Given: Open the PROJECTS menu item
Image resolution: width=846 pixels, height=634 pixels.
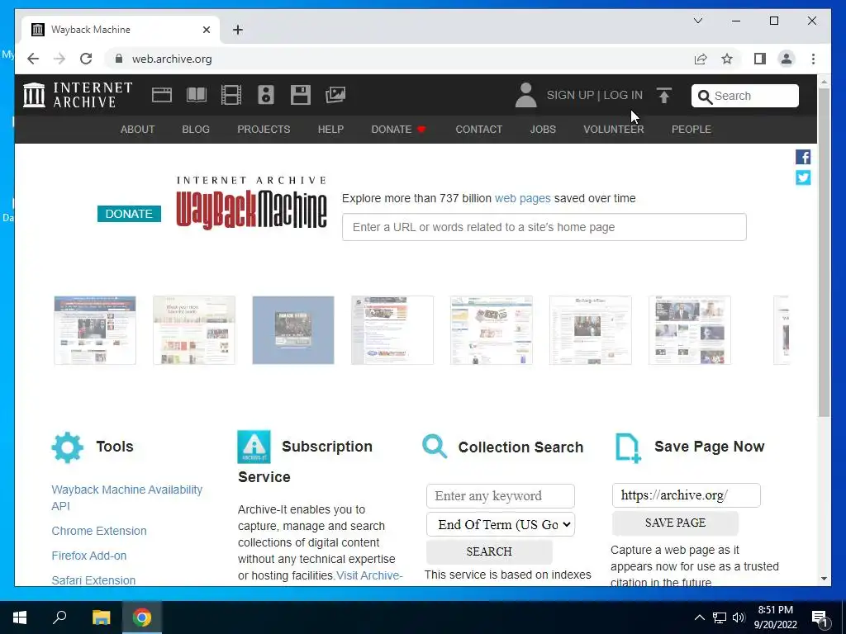Looking at the screenshot, I should click(264, 130).
